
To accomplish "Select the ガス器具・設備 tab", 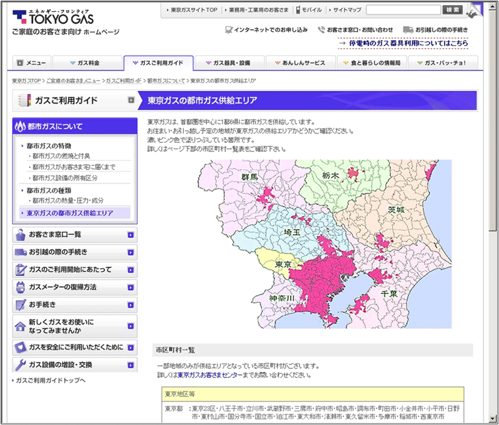I will pos(230,63).
